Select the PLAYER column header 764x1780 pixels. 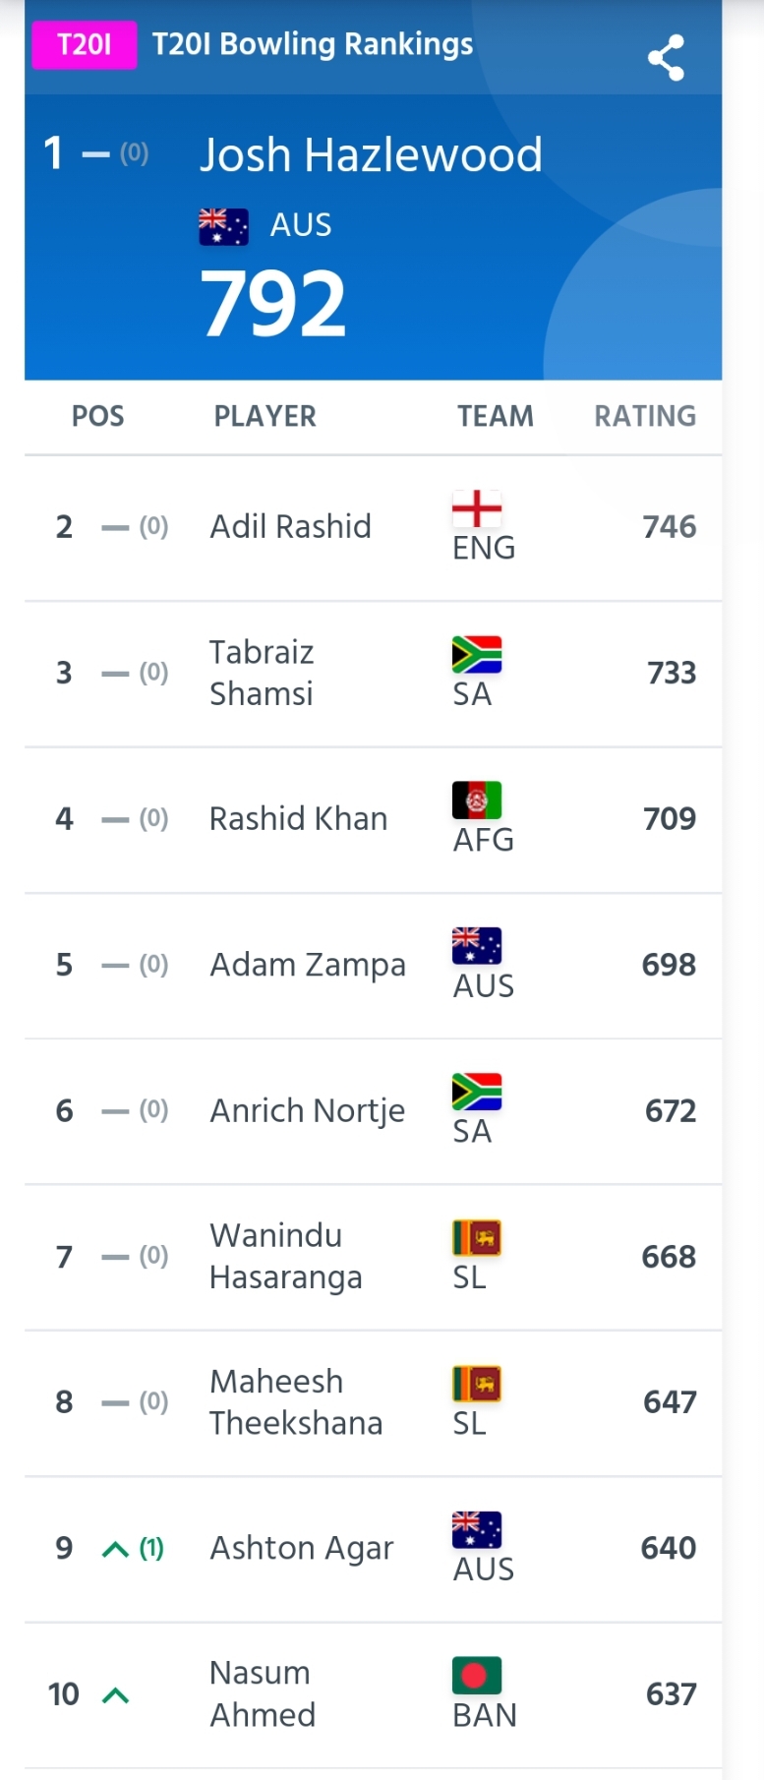click(x=265, y=417)
